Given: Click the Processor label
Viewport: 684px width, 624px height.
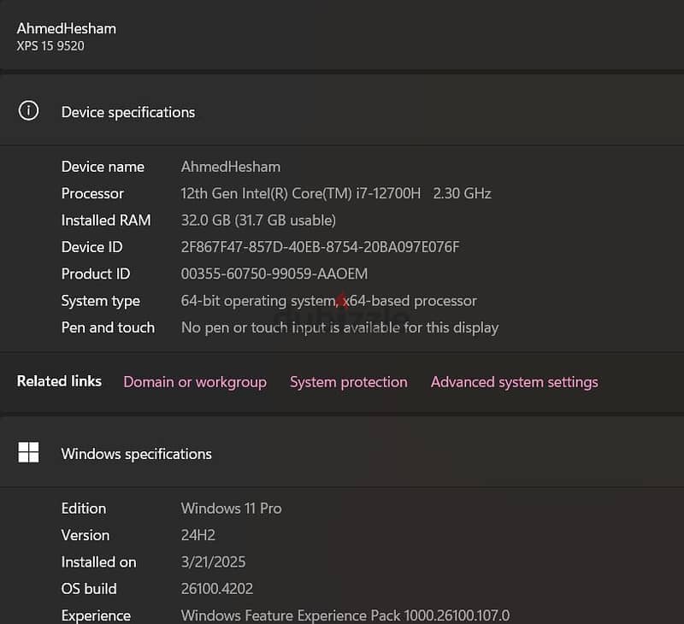Looking at the screenshot, I should [x=92, y=193].
